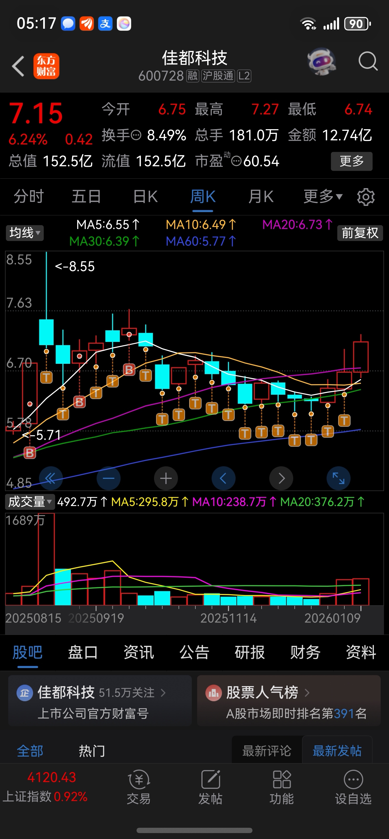Zoom in chart with plus button

pos(166,478)
